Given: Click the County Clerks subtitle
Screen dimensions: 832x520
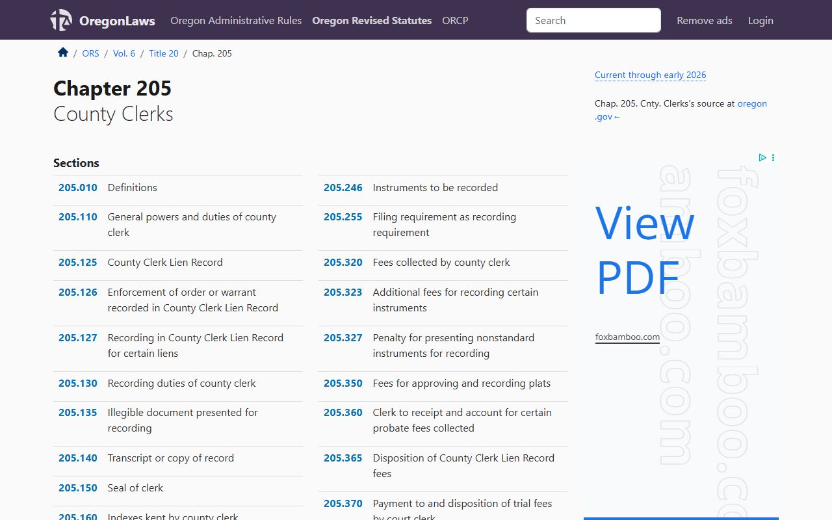Looking at the screenshot, I should pos(113,114).
